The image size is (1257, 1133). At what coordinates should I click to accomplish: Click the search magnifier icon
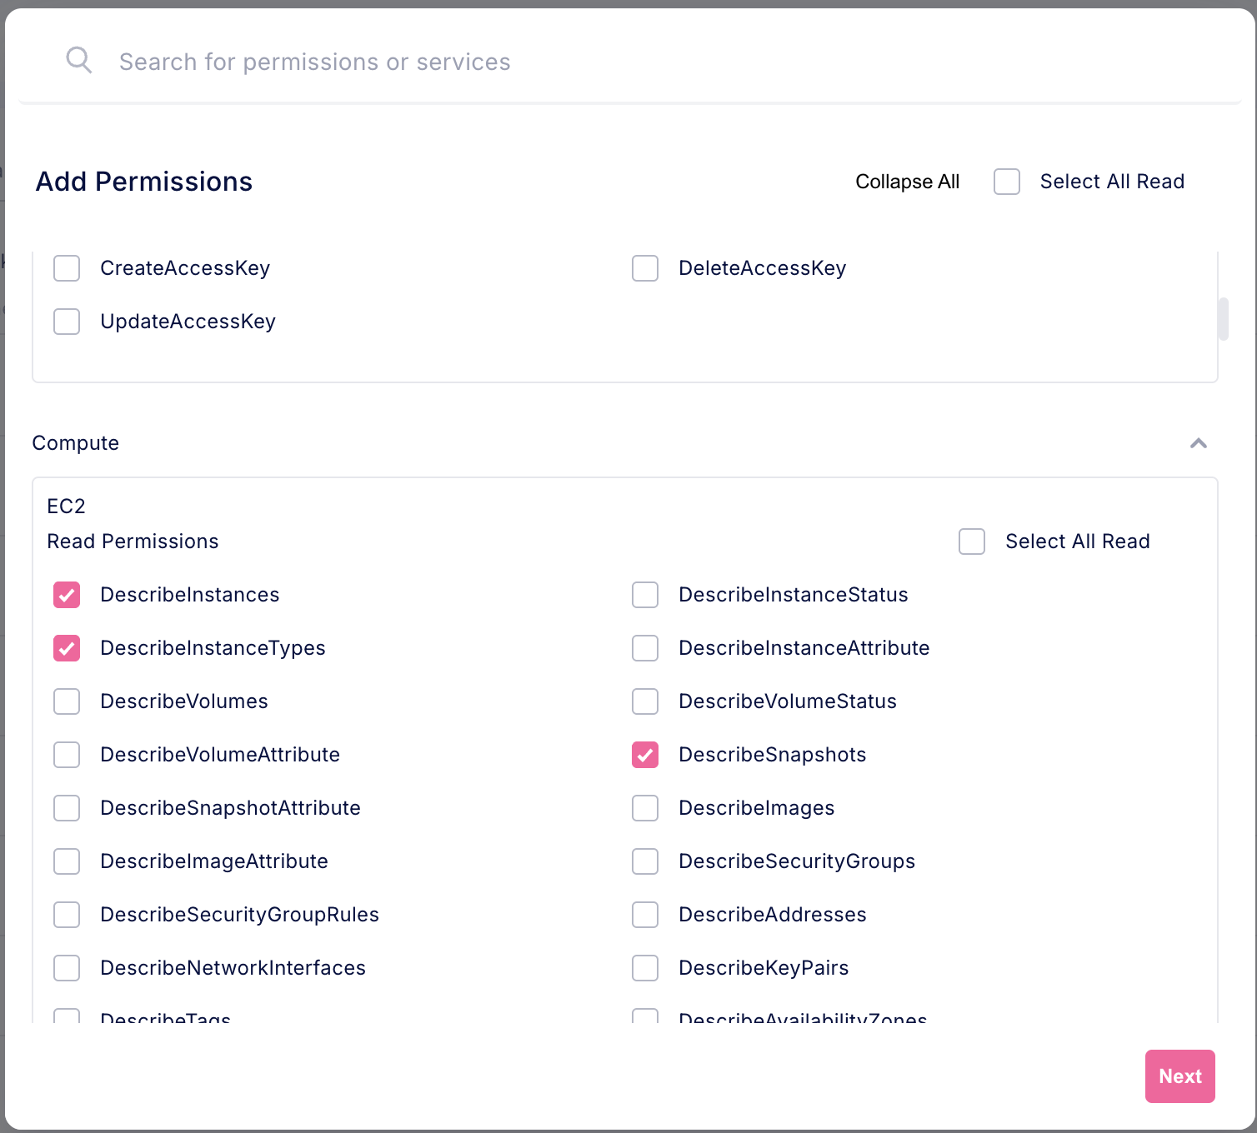[78, 60]
